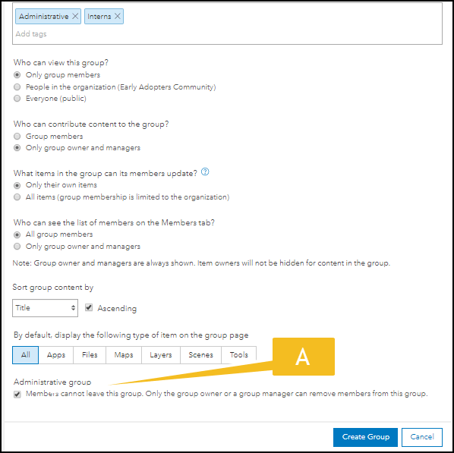Toggle the Ascending checkbox

[89, 307]
